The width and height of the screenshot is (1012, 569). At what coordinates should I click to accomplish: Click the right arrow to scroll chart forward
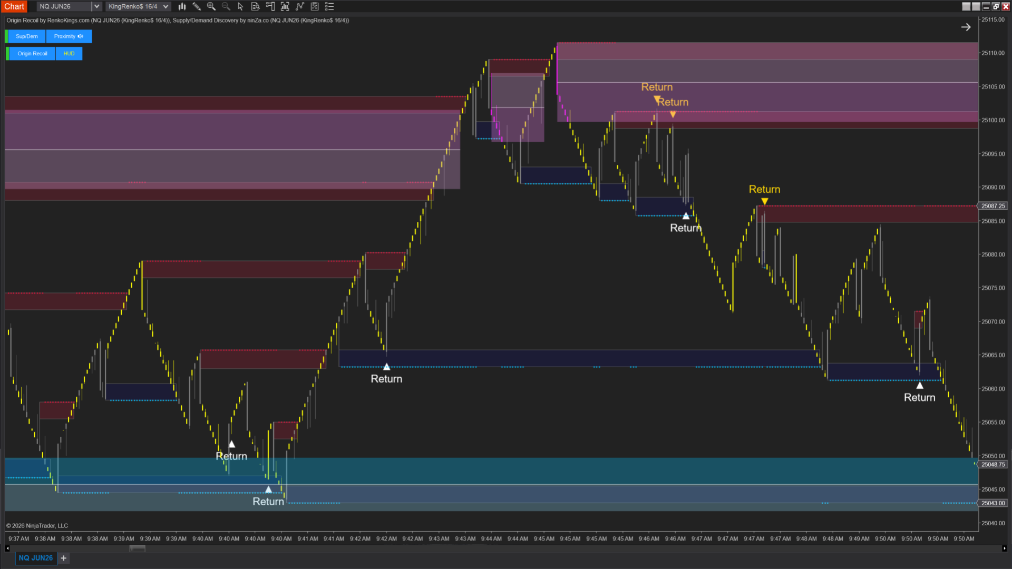pyautogui.click(x=966, y=27)
